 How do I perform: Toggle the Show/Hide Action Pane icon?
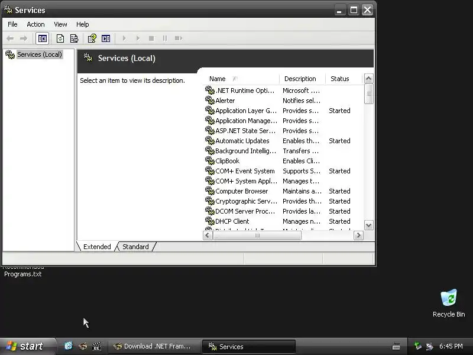106,38
